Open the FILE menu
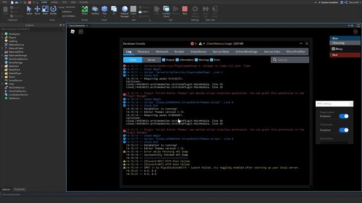The height and width of the screenshot is (203, 362). pos(5,2)
